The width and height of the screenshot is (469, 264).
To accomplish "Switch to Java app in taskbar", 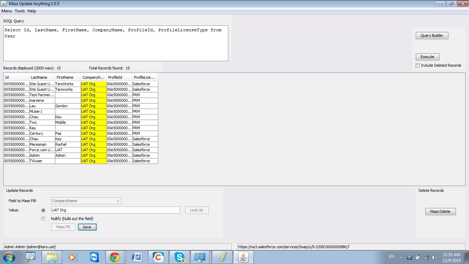I will 243,257.
